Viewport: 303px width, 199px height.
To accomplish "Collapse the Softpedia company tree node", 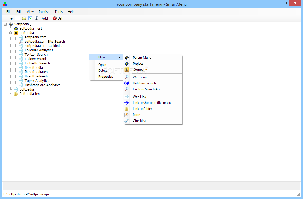I will [10, 33].
